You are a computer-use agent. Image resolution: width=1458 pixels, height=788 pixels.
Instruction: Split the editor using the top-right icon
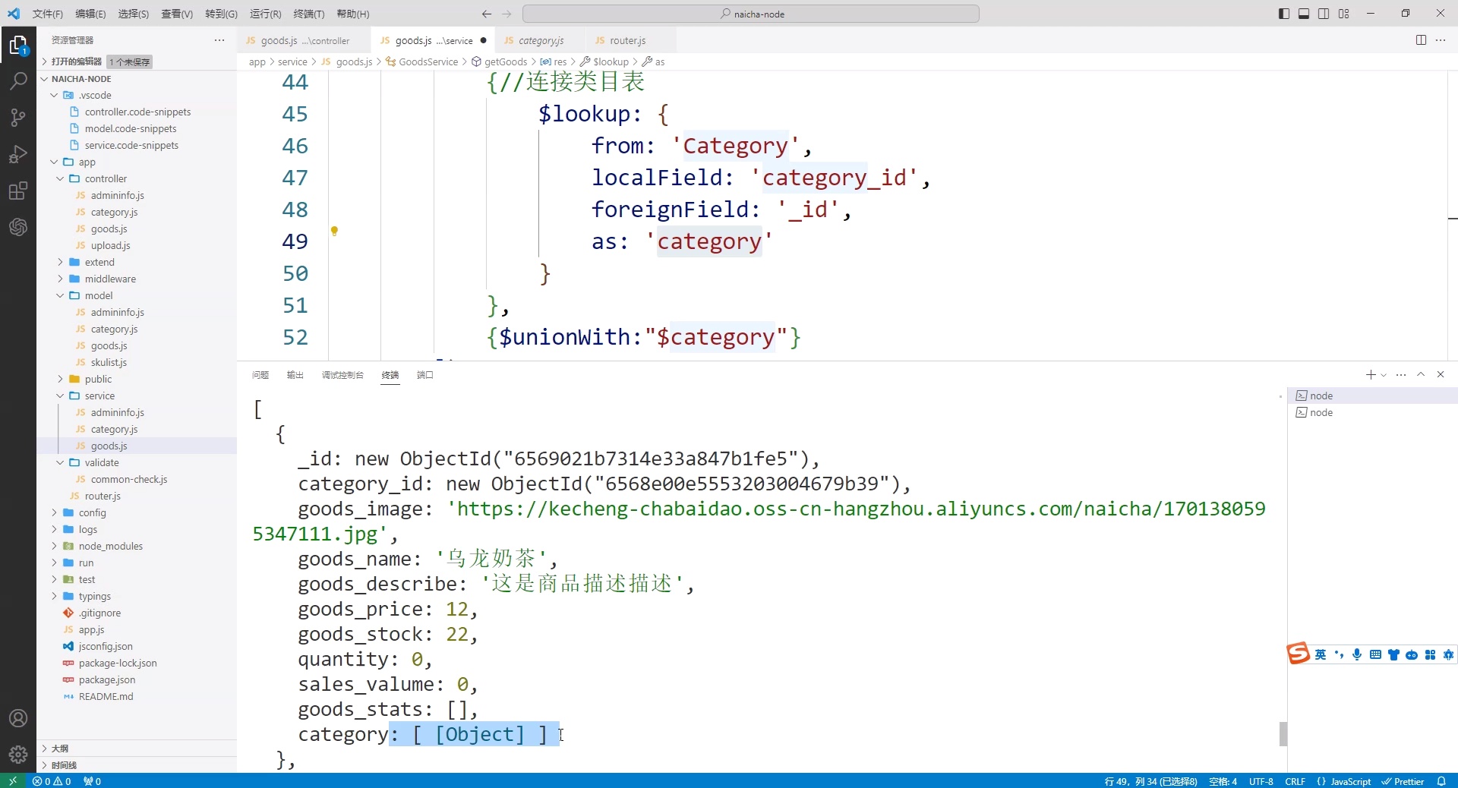[1421, 40]
